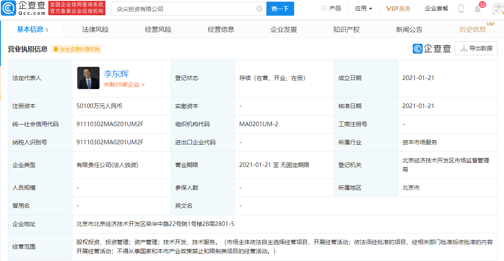
Task: Open notifications via the bell icon
Action: [x=478, y=8]
